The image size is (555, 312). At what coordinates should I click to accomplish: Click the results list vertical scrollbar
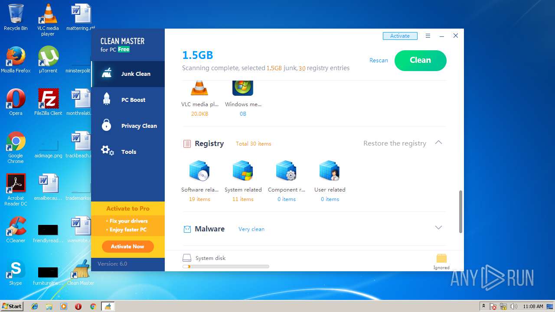point(460,212)
